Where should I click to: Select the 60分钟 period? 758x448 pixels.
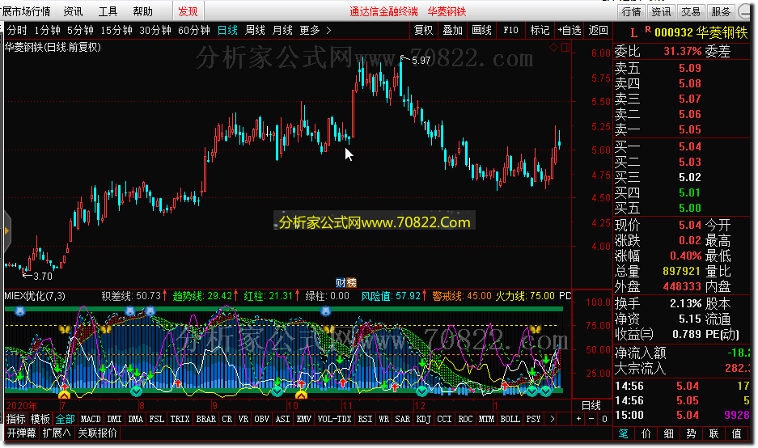coord(194,31)
